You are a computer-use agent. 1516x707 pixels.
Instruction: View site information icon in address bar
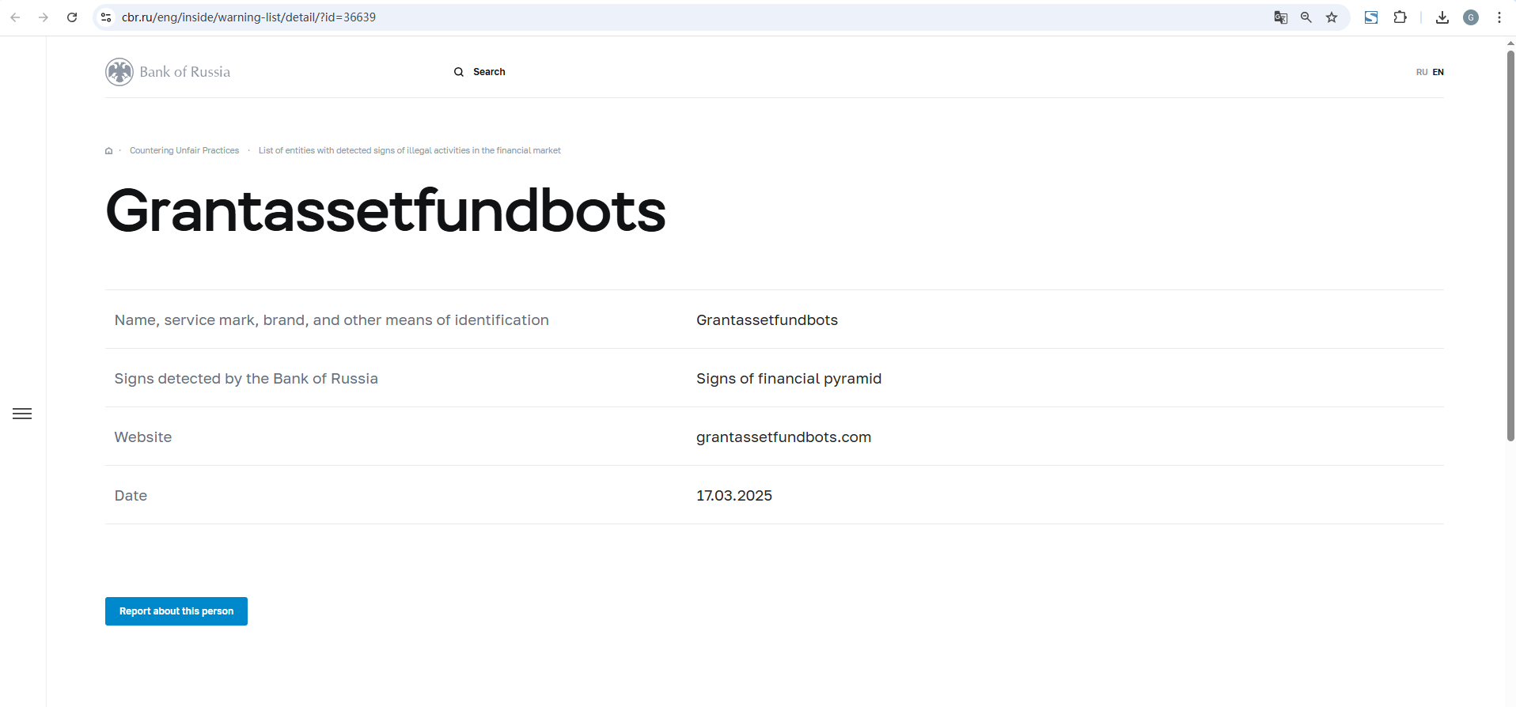[x=106, y=17]
